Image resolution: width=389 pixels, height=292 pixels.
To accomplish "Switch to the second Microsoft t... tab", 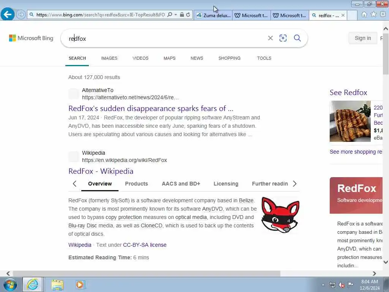I will pos(290,15).
